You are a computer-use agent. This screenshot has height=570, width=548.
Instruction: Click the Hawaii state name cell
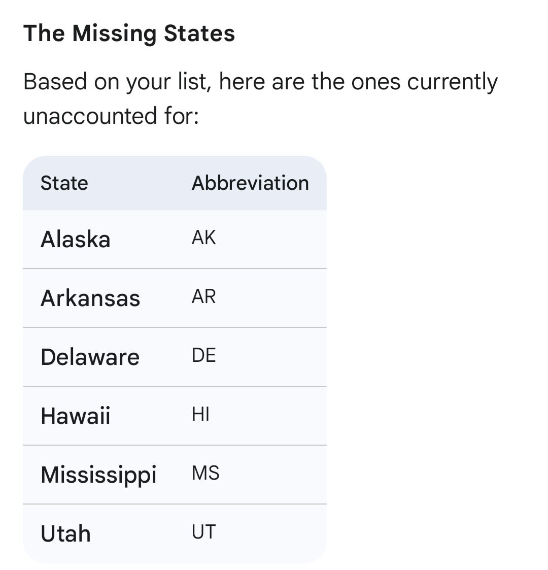[x=76, y=416]
